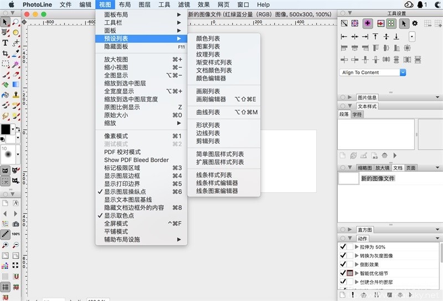The image size is (443, 301).
Task: Click the align top edges icon
Action: pos(375,36)
